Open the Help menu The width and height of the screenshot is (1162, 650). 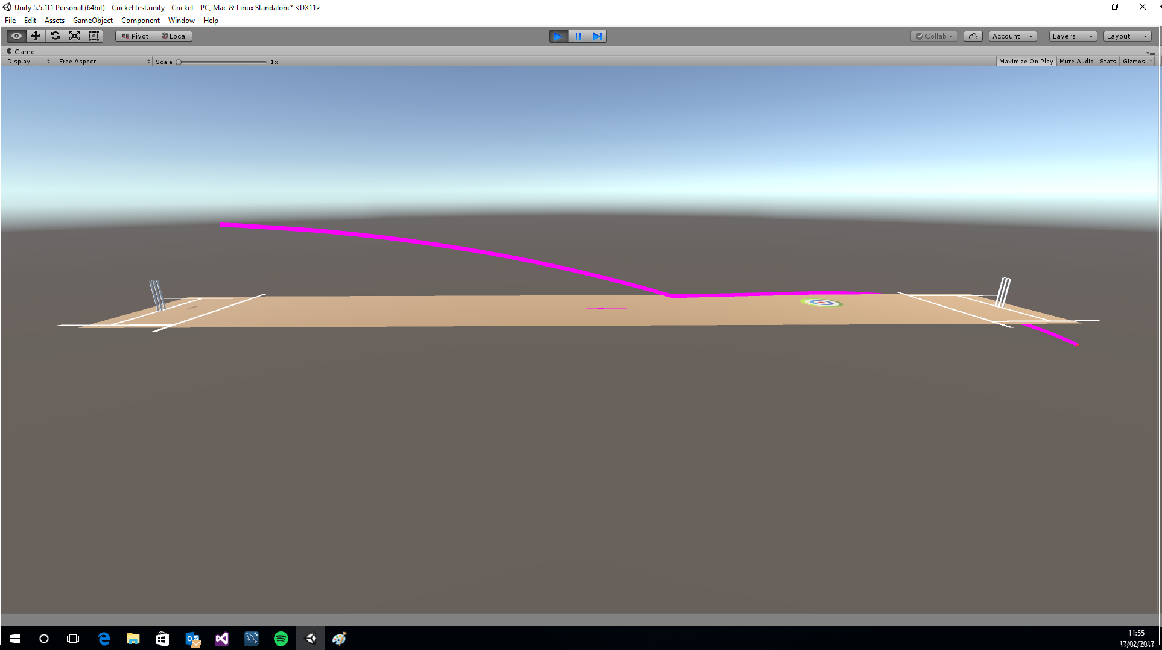tap(211, 21)
